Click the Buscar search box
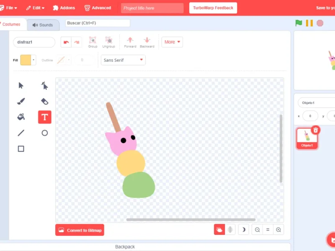The height and width of the screenshot is (251, 335). (98, 23)
